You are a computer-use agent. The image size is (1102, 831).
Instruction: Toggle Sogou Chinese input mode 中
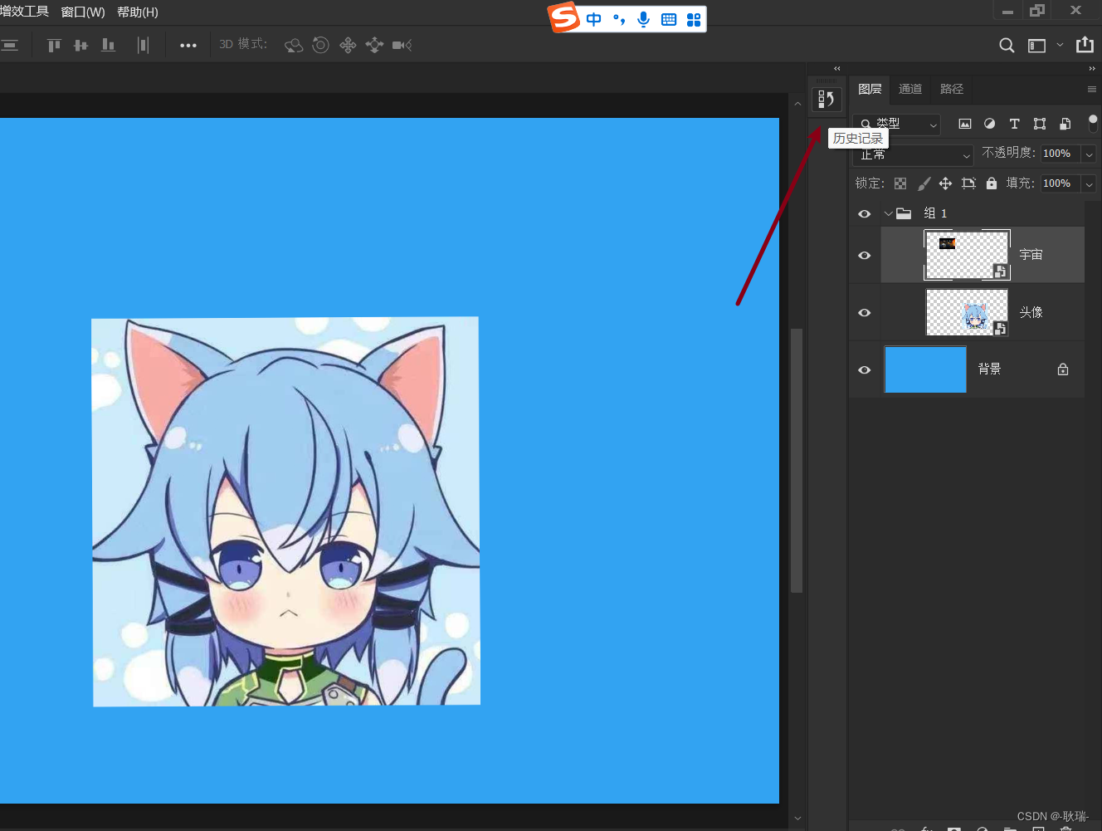pyautogui.click(x=594, y=19)
